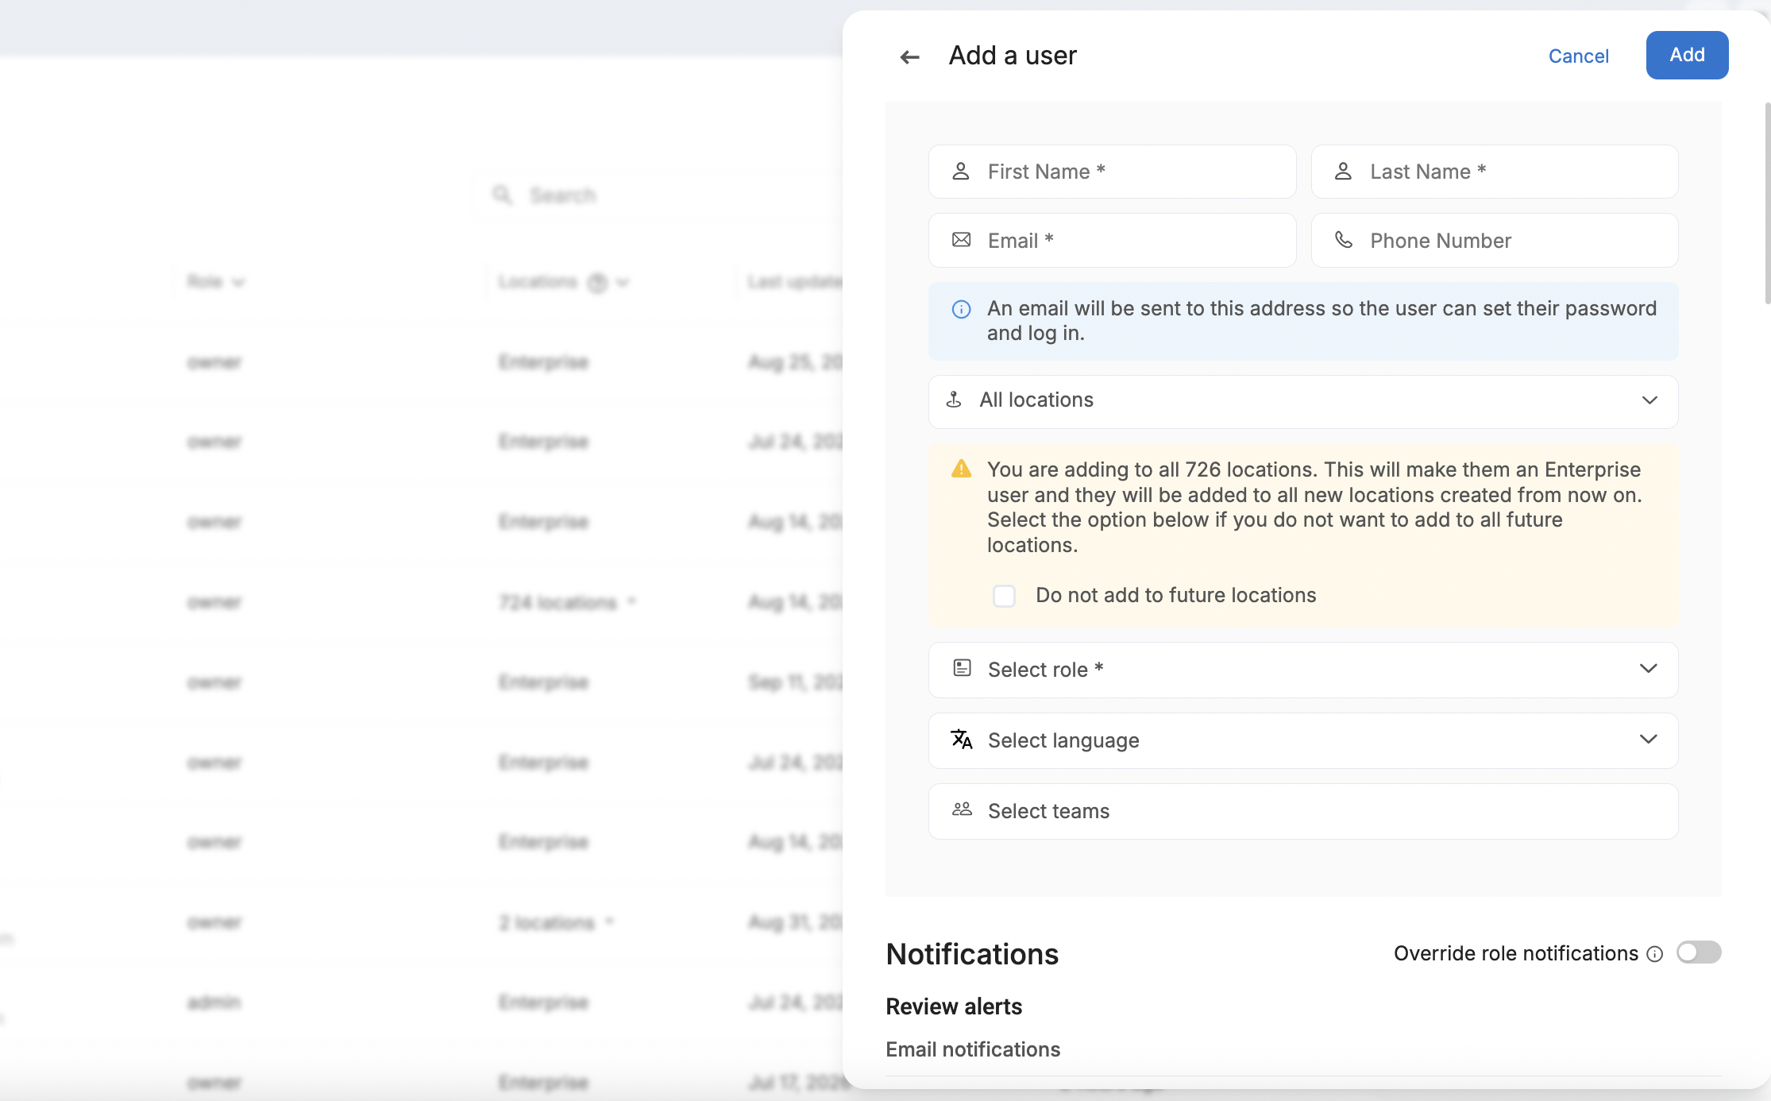Click the blue Add button
1771x1101 pixels.
1687,55
